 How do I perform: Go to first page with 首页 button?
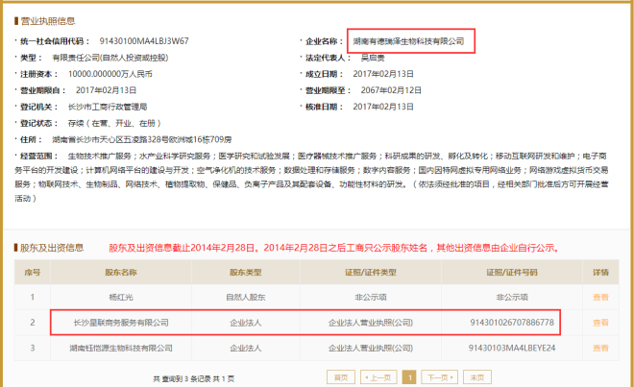(x=341, y=377)
